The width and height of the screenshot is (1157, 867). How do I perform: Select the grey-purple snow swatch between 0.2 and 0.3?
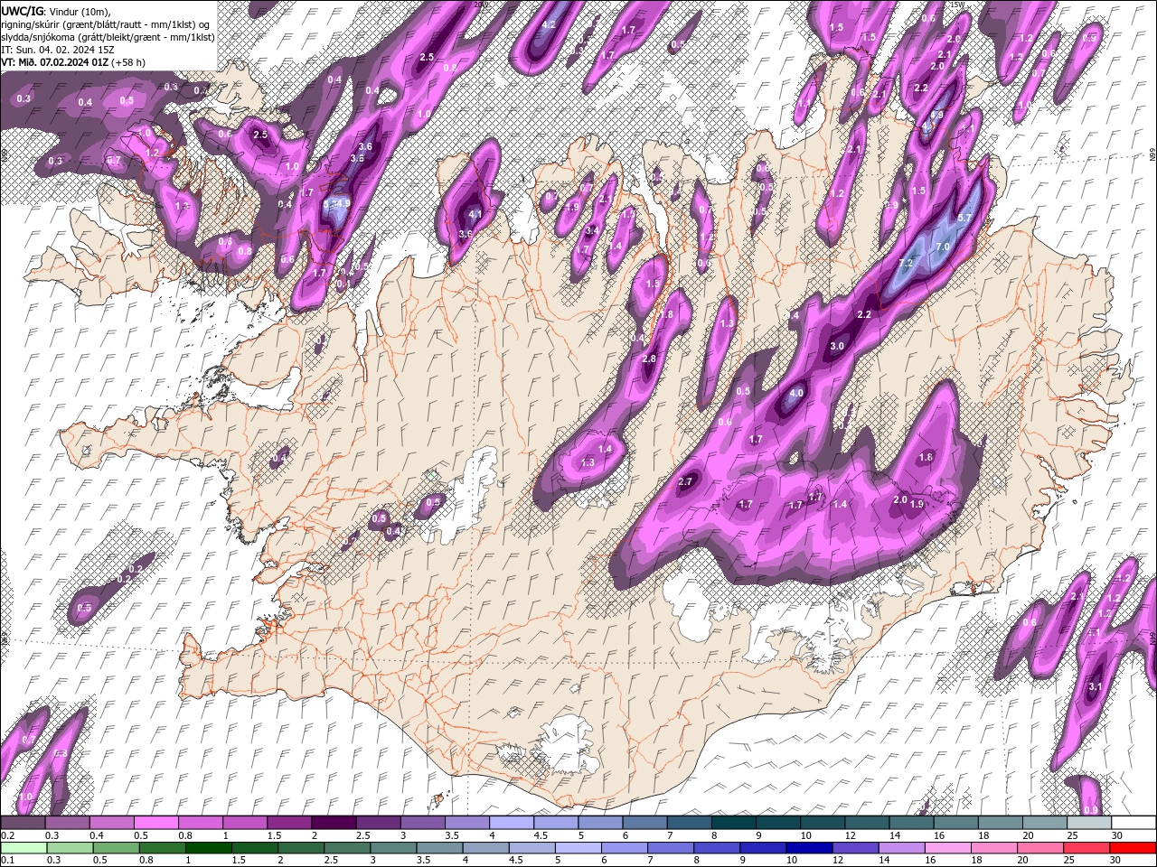point(24,822)
